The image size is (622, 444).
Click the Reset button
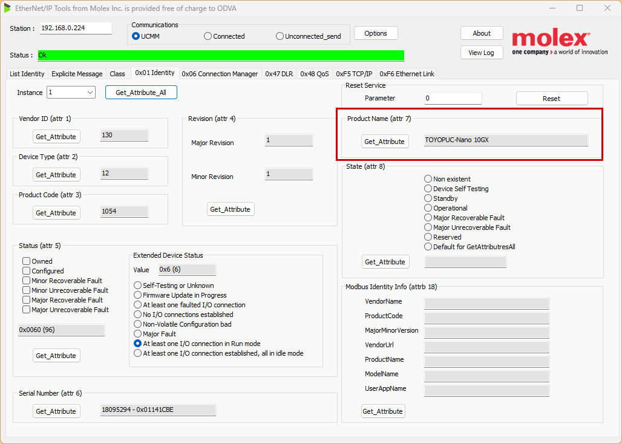click(551, 99)
